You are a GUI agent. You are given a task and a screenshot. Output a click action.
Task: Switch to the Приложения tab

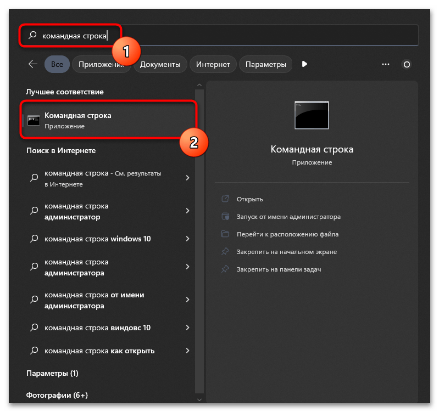(101, 64)
